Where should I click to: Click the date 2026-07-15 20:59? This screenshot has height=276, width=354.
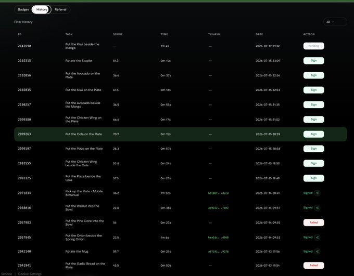pos(268,134)
